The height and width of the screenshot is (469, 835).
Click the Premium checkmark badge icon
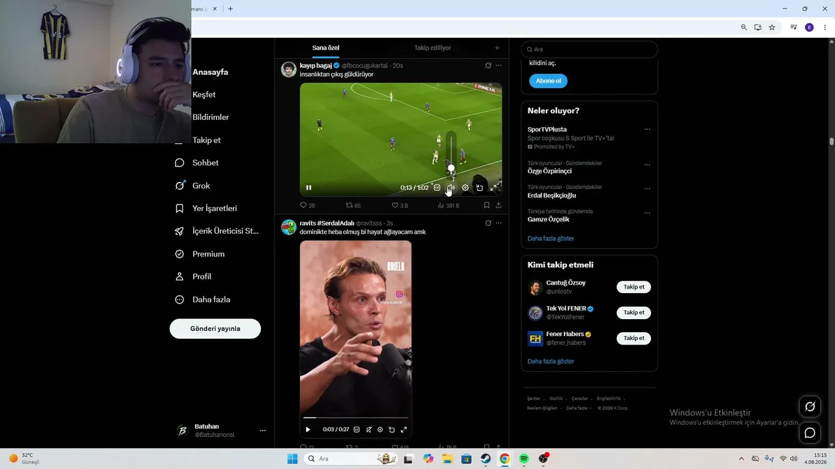(179, 254)
